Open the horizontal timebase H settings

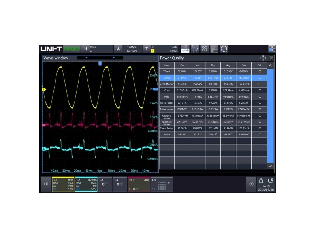tap(85, 49)
